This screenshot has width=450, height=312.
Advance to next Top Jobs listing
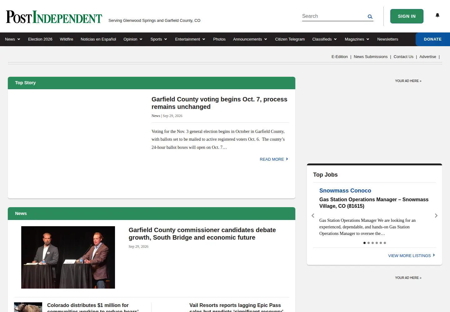pyautogui.click(x=436, y=216)
